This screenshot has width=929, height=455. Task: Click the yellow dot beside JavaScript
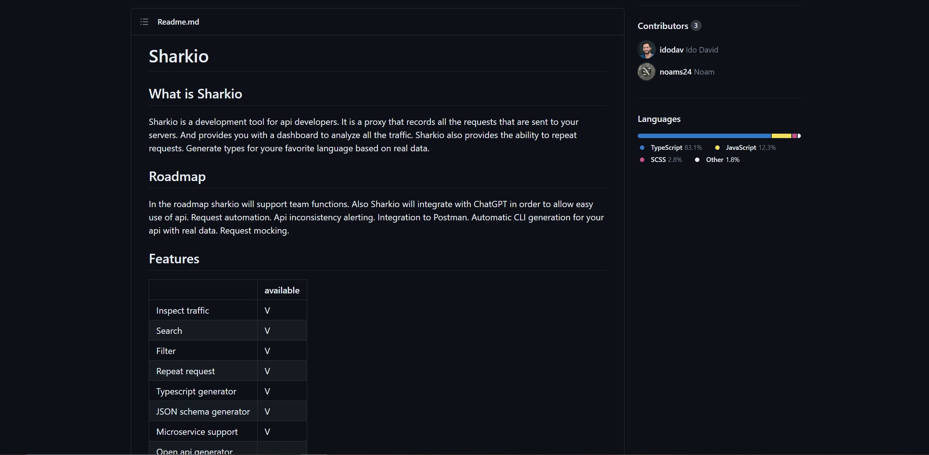(717, 148)
